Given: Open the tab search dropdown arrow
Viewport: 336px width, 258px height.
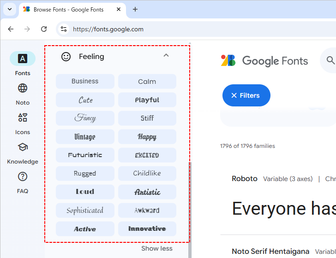Looking at the screenshot, I should (x=10, y=9).
